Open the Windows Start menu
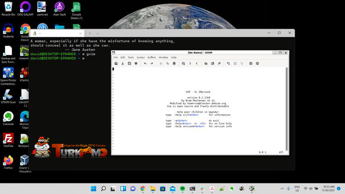Image resolution: width=345 pixels, height=194 pixels. (x=93, y=189)
